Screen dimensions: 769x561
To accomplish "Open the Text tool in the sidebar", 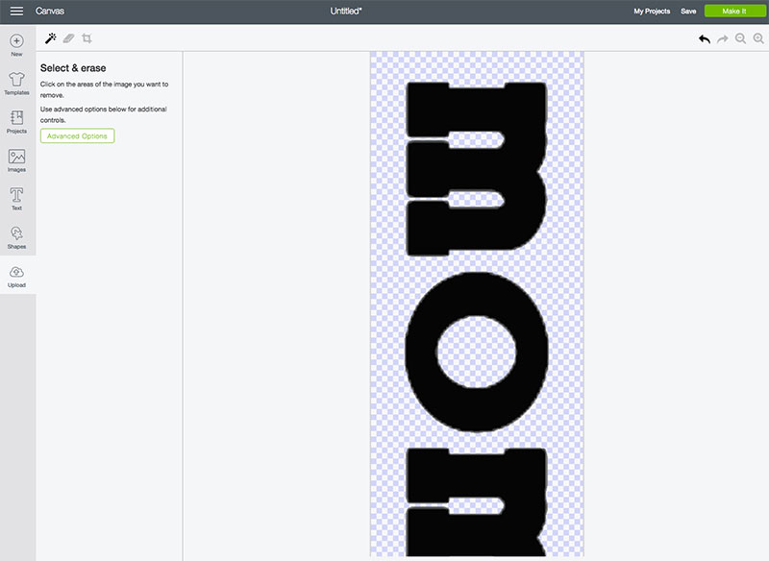I will tap(16, 199).
